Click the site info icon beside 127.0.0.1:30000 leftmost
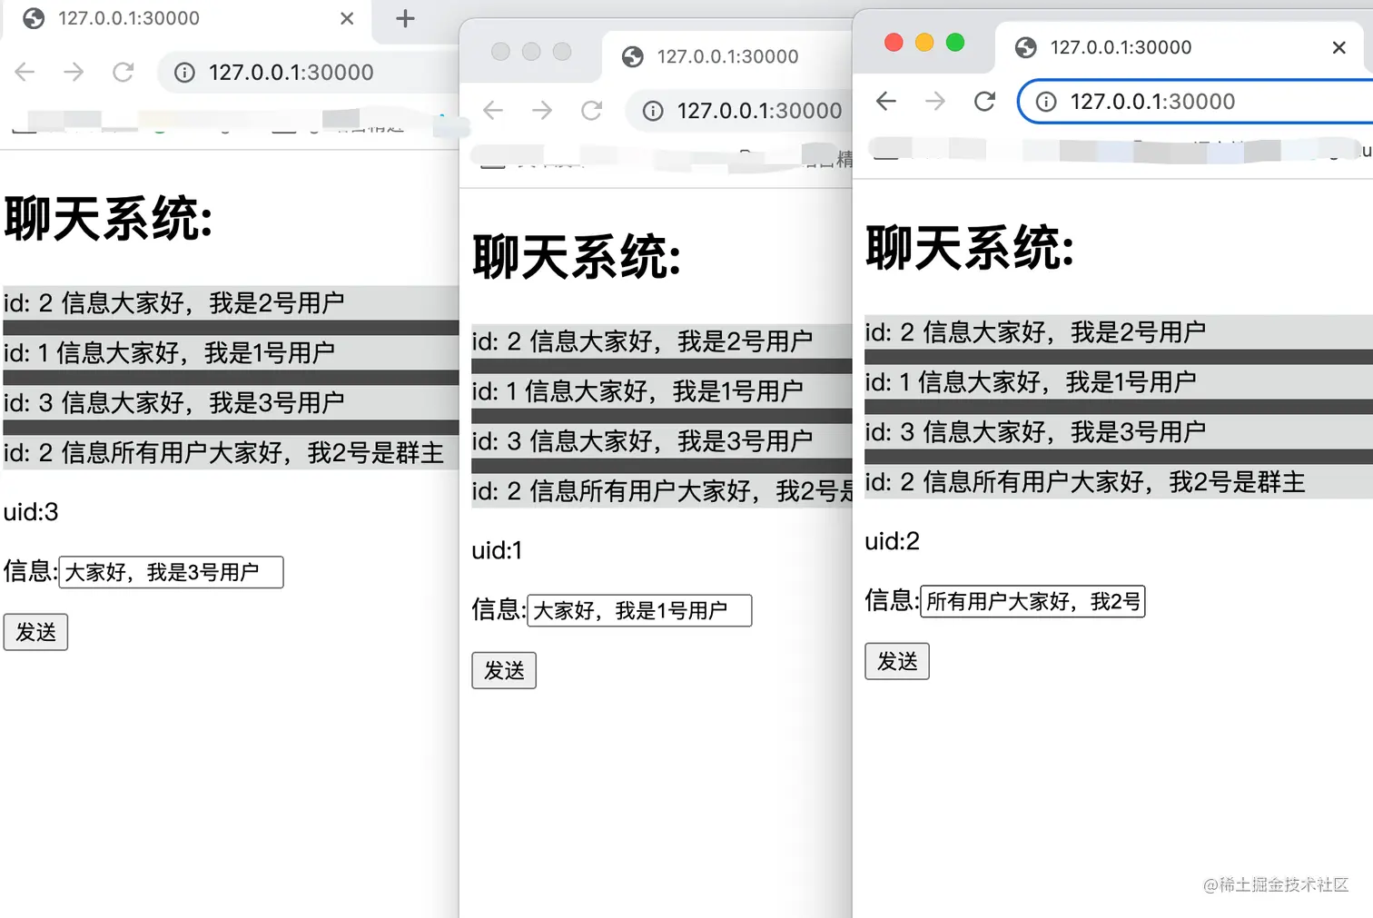The width and height of the screenshot is (1373, 918). 183,73
